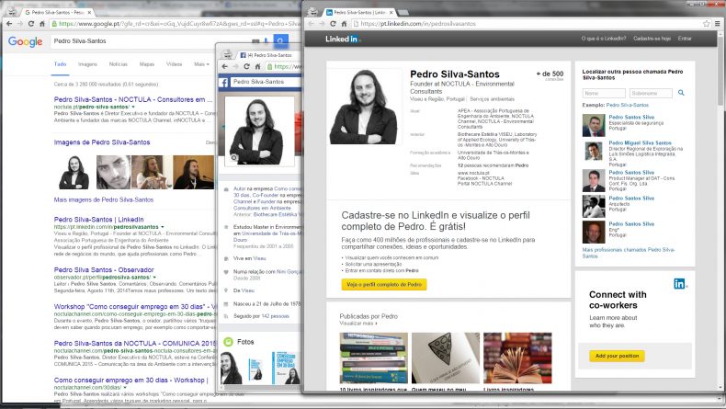Open the stacked books article thumbnail
This screenshot has height=409, width=726.
(374, 358)
